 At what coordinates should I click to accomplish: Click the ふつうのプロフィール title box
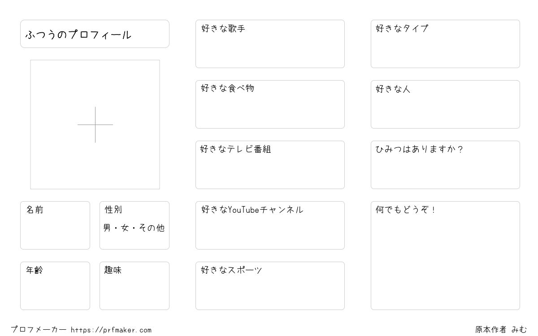(95, 34)
